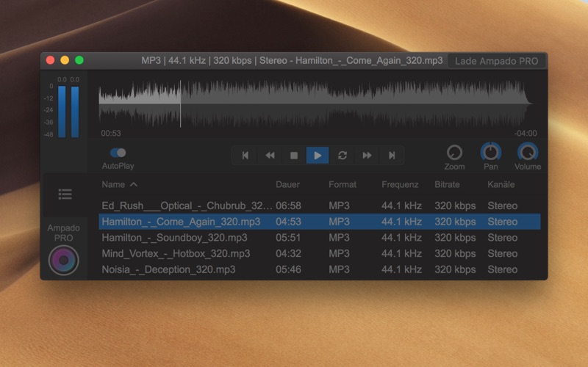The width and height of the screenshot is (588, 367).
Task: Click Lade Ampado PRO button
Action: 497,61
